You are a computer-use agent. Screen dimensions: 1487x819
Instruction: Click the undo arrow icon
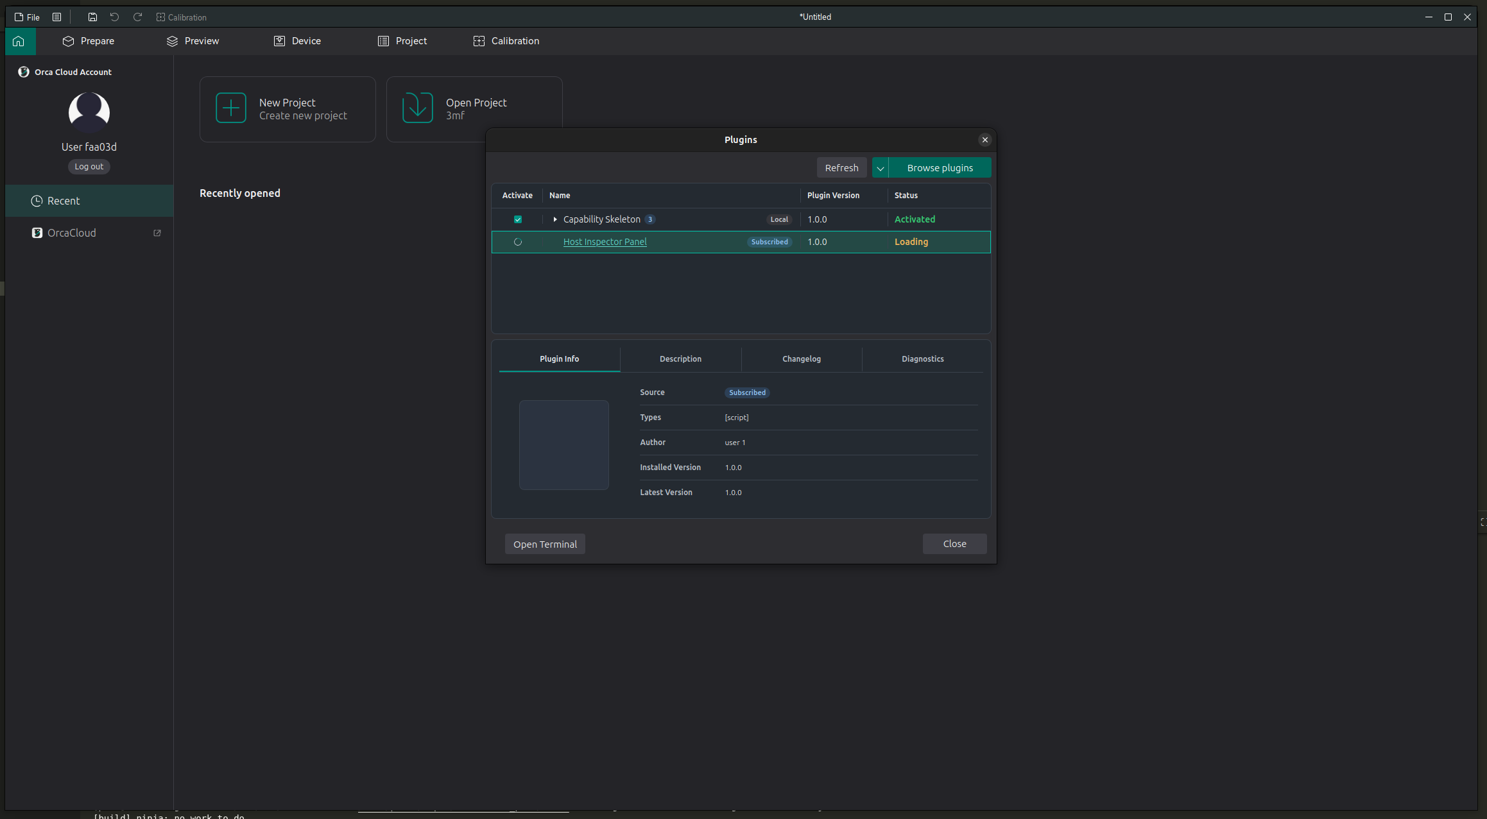114,17
